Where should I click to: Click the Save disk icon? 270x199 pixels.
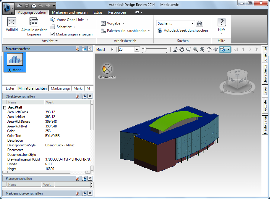pos(27,6)
